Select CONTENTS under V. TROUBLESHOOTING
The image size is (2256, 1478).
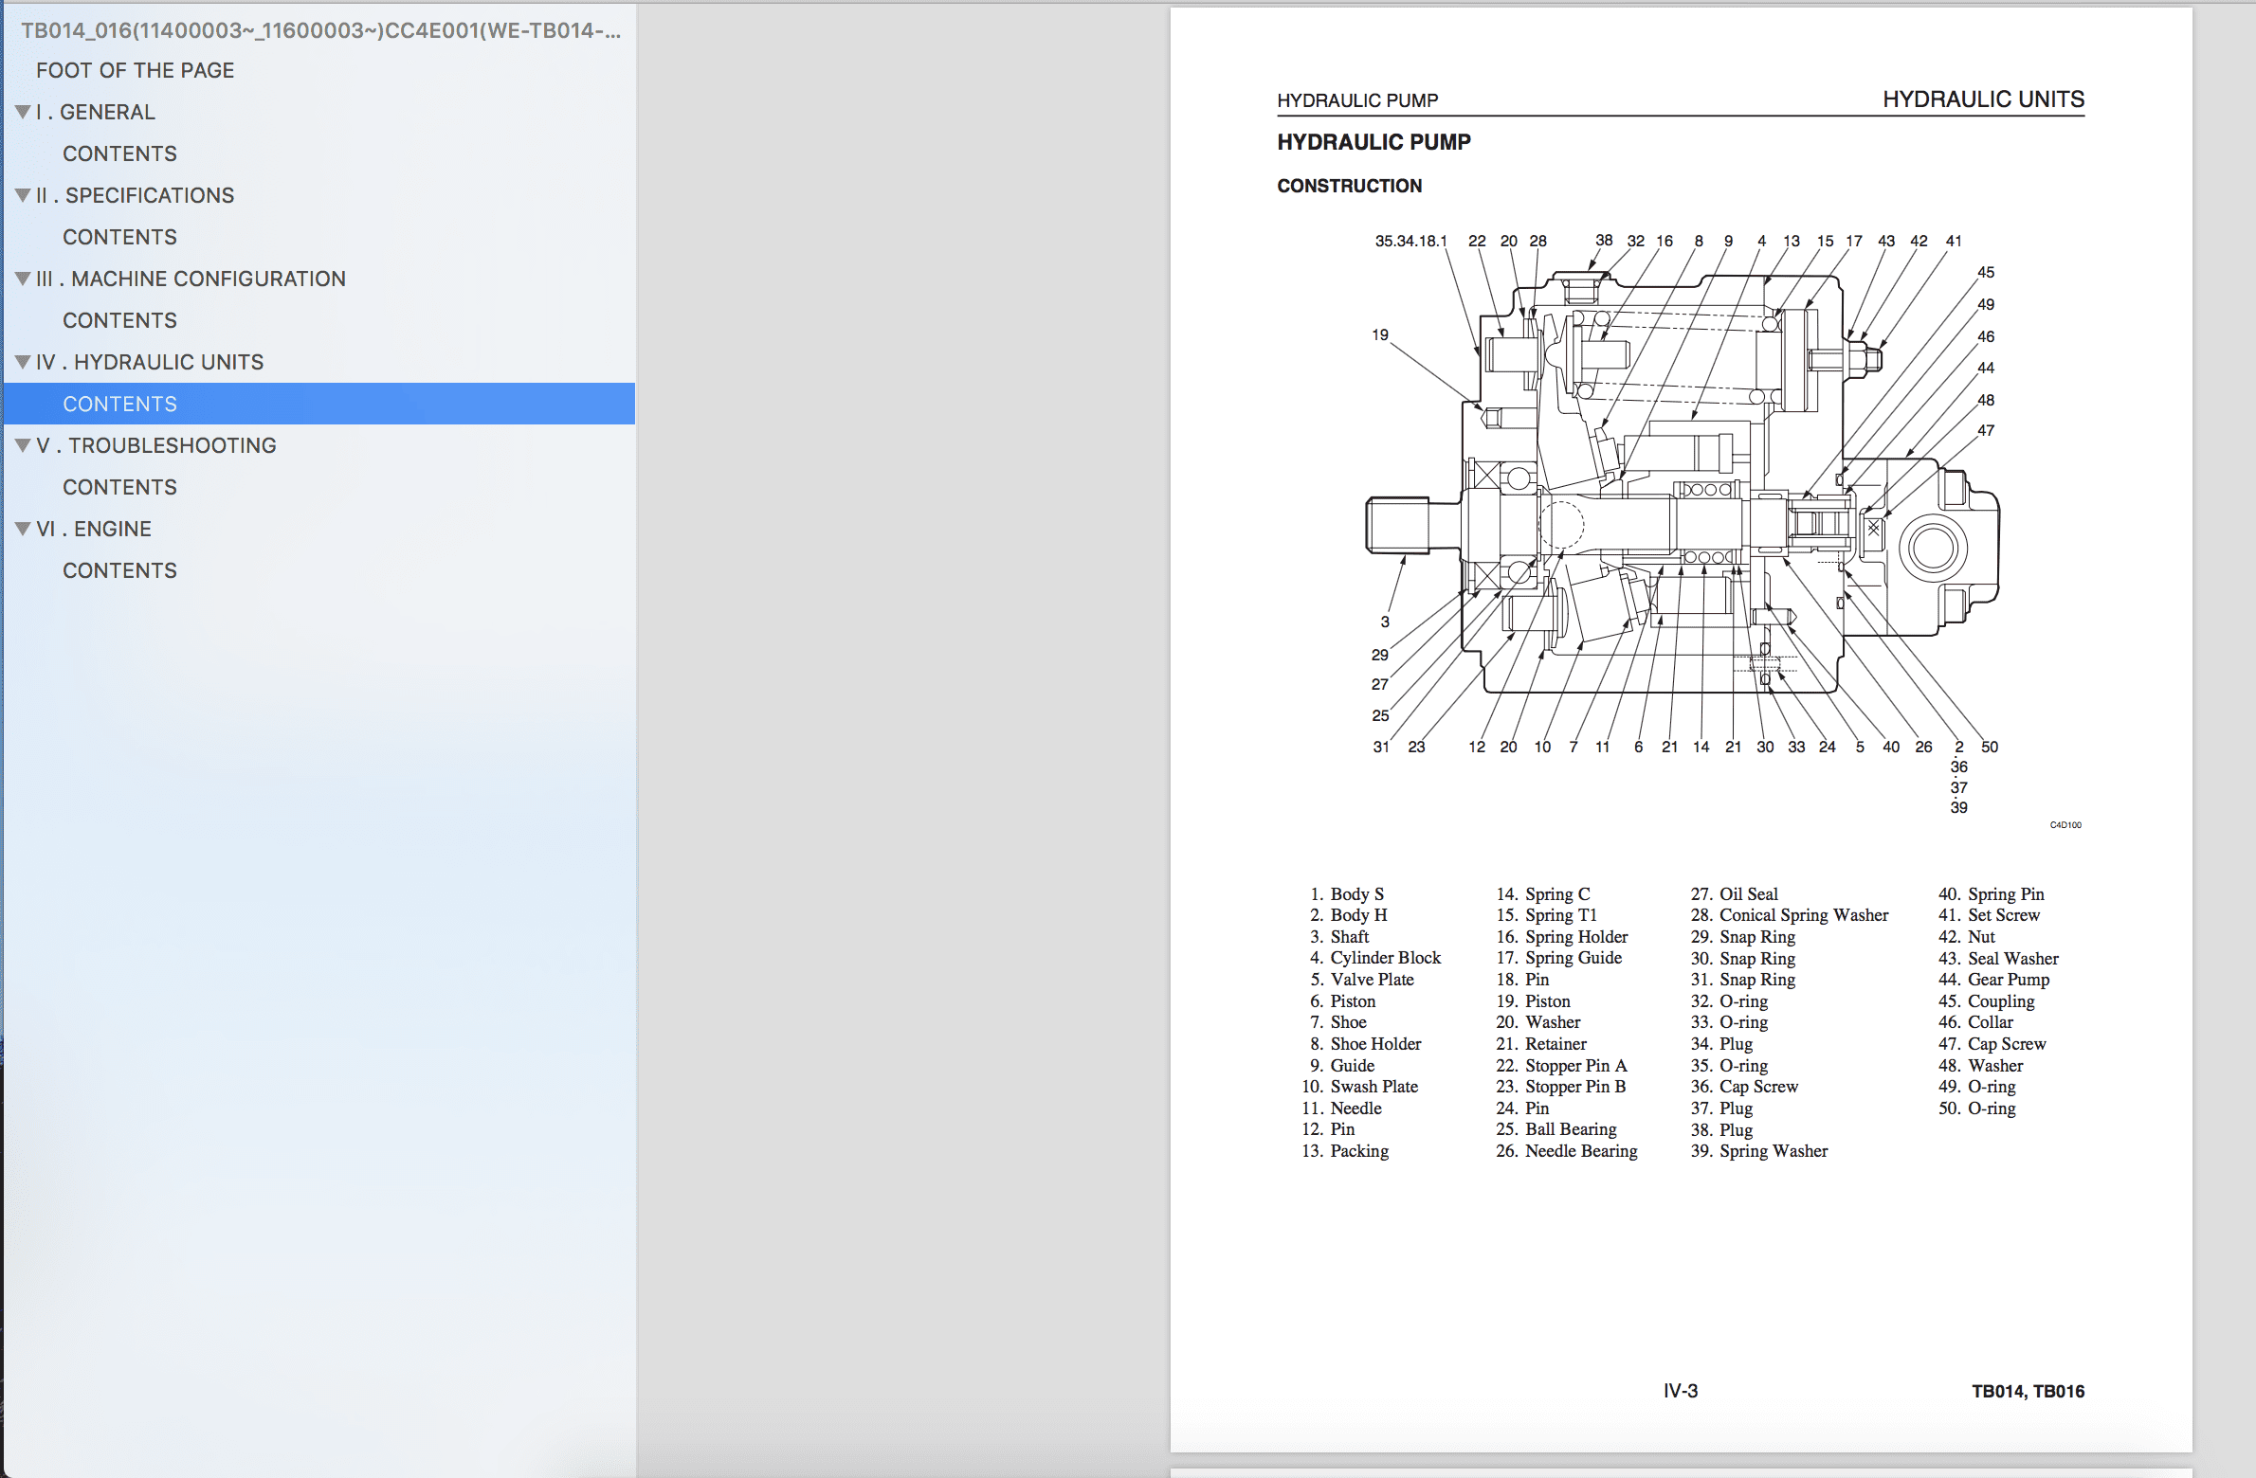[119, 487]
